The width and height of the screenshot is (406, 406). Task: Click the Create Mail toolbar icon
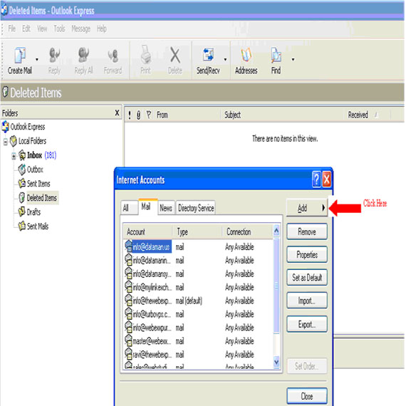click(20, 55)
